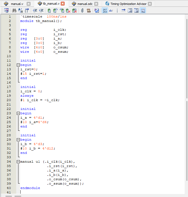Click the Find binoculars icon

14,11
